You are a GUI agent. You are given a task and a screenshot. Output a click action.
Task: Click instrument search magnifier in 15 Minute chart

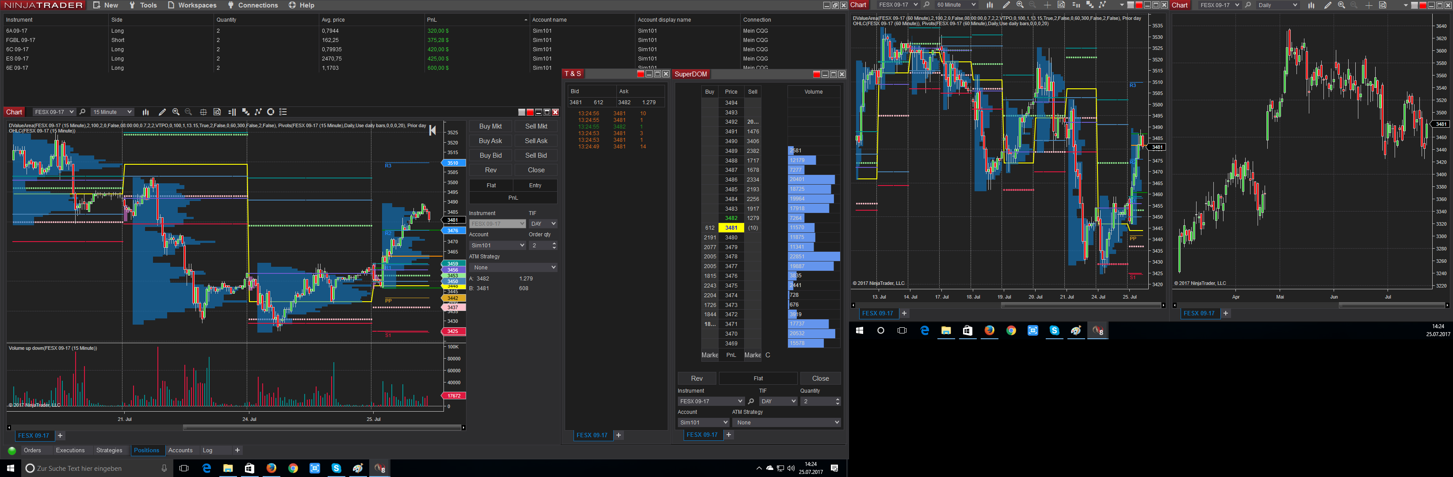[x=82, y=112]
